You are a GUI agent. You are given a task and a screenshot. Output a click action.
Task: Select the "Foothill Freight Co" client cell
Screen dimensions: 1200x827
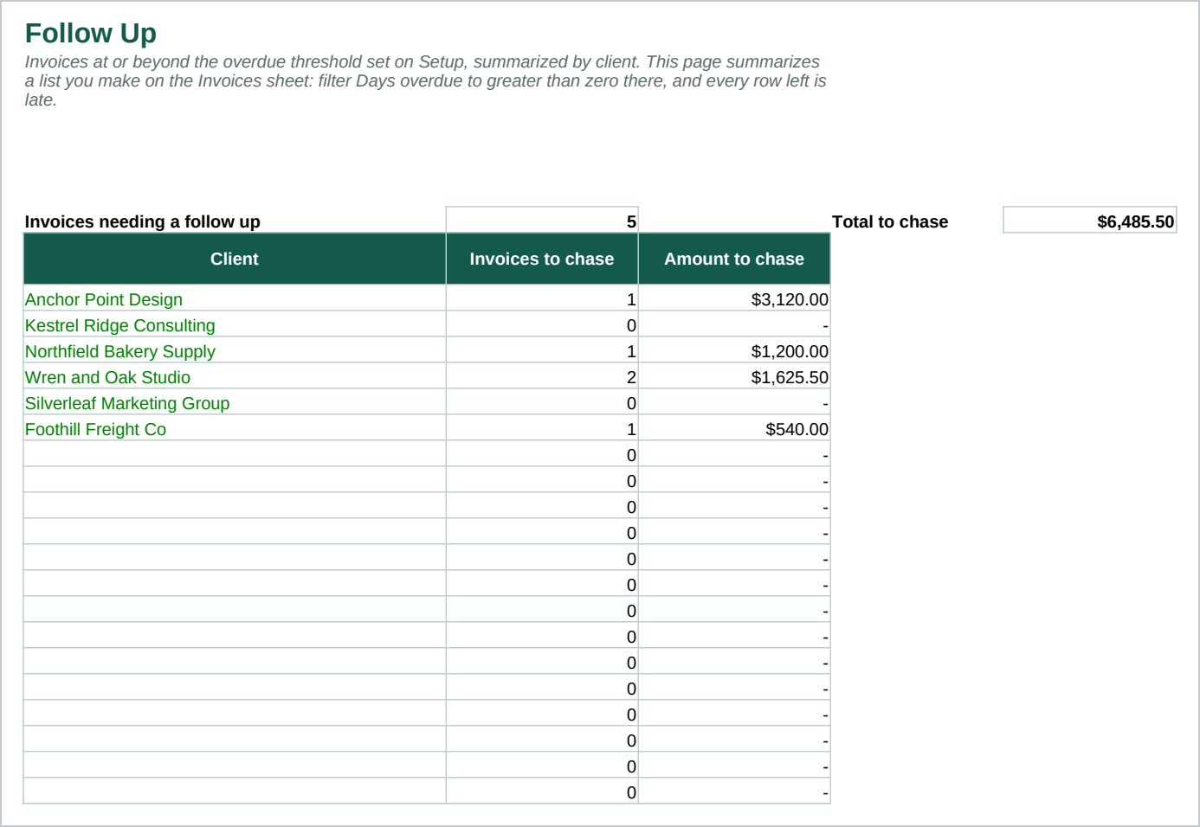point(235,428)
